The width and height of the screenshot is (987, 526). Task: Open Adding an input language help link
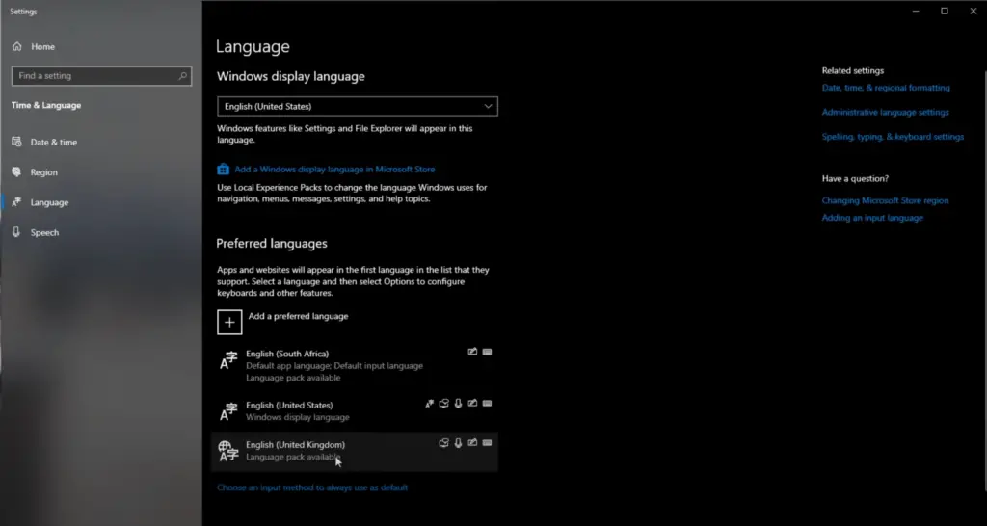tap(872, 218)
